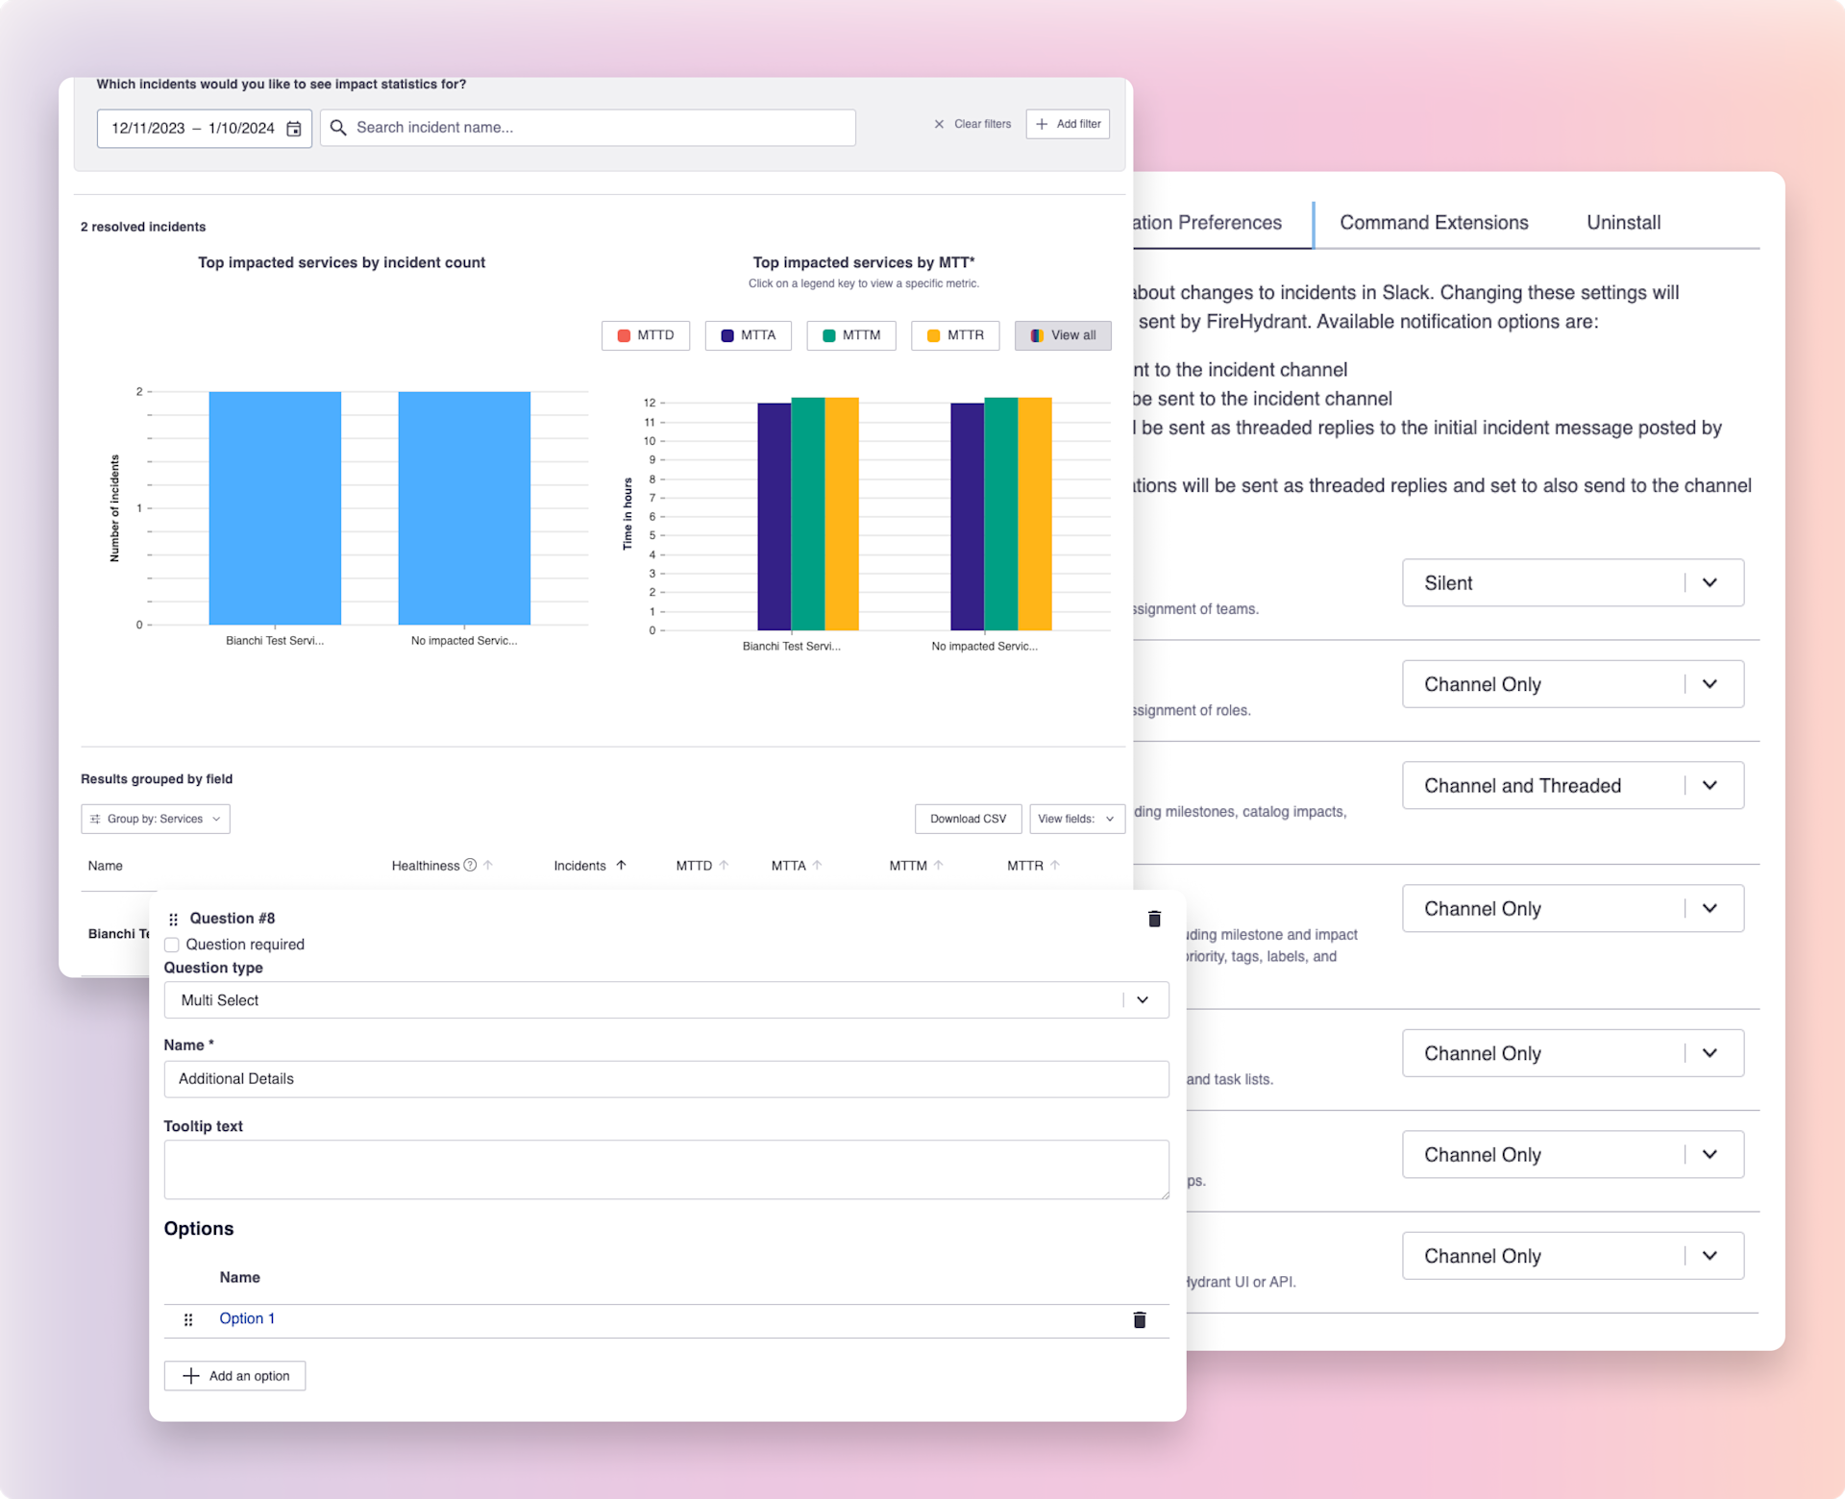This screenshot has width=1845, height=1499.
Task: Click the Download CSV button
Action: click(968, 819)
